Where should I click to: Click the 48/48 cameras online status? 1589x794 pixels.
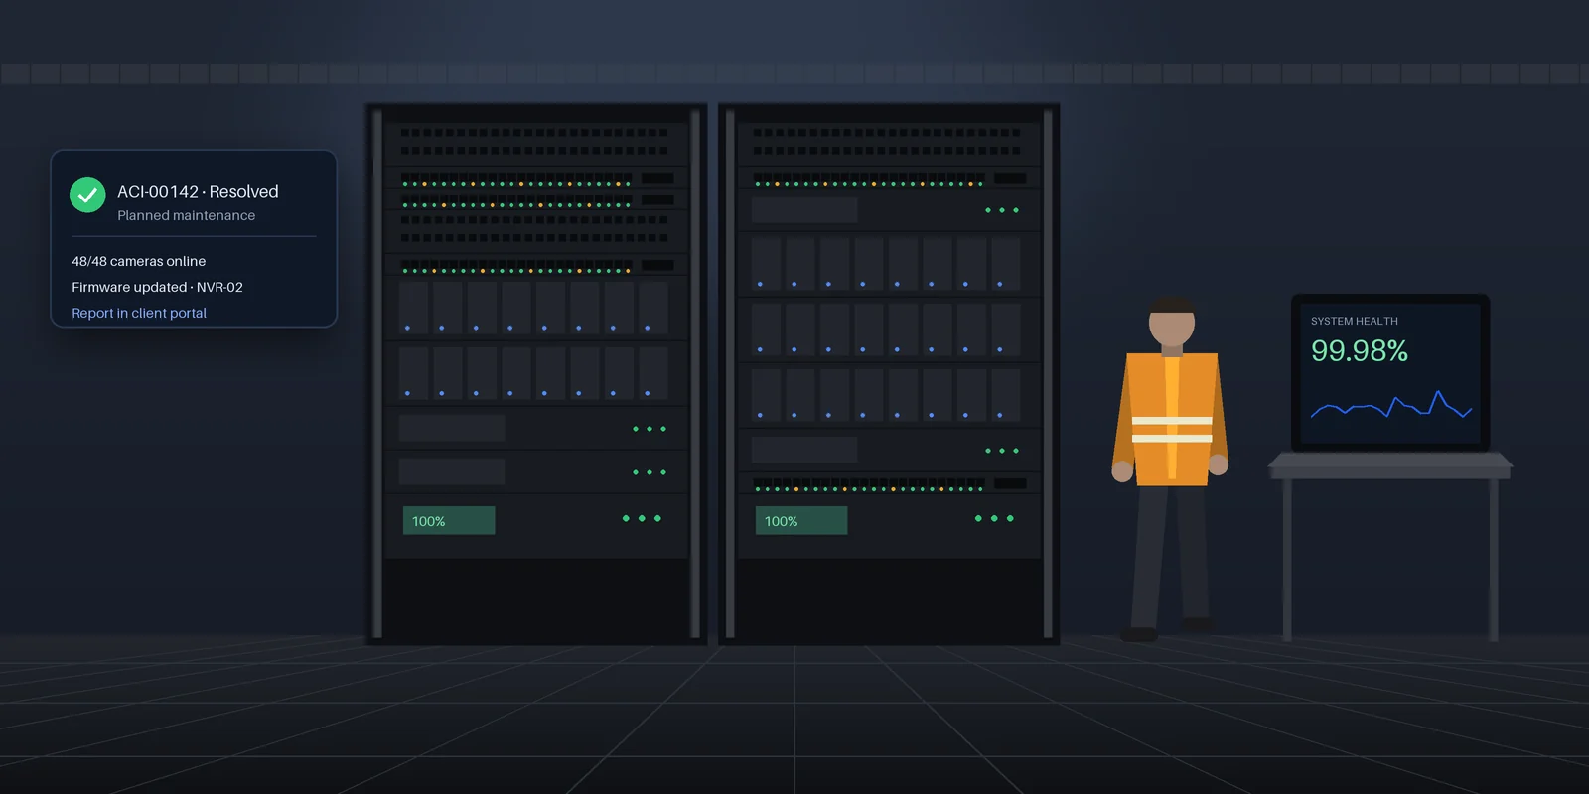(x=139, y=261)
